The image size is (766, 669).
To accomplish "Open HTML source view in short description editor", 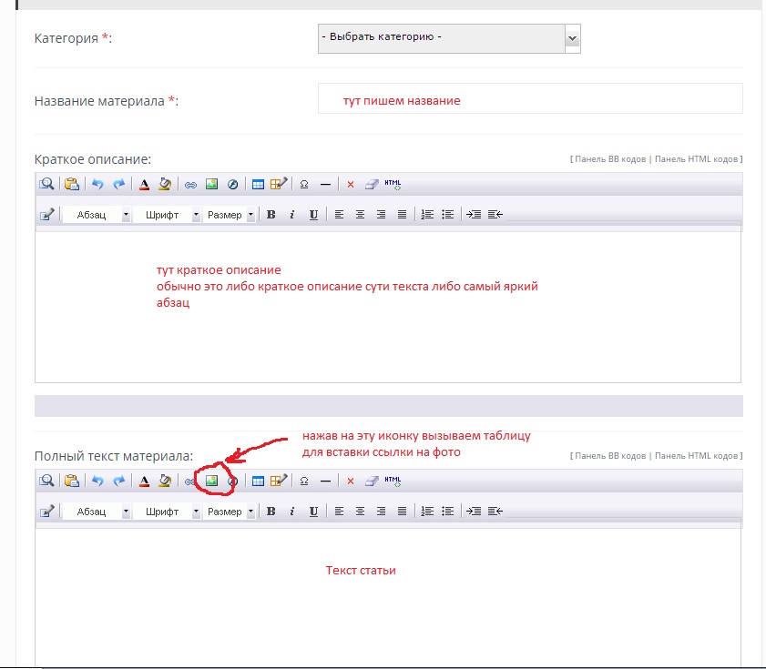I will click(x=393, y=184).
